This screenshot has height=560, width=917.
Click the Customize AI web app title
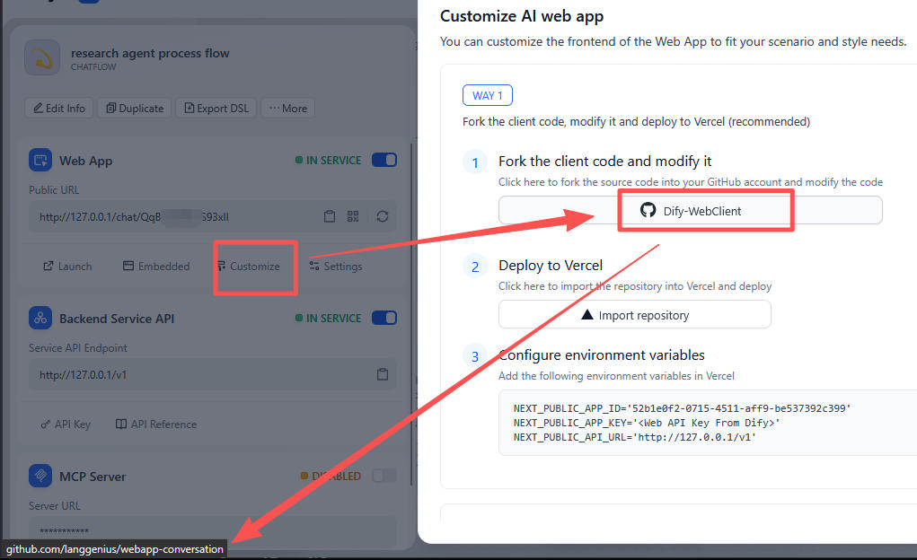(x=522, y=16)
